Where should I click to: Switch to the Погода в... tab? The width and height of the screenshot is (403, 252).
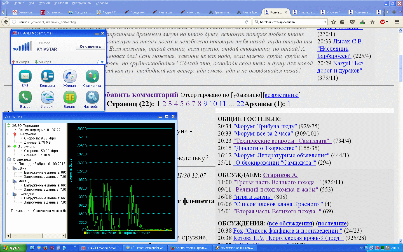click(80, 12)
